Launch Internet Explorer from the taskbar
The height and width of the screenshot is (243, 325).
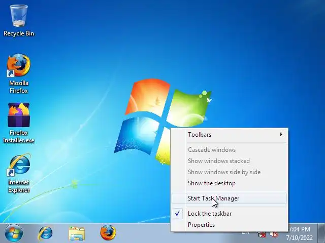coord(45,233)
